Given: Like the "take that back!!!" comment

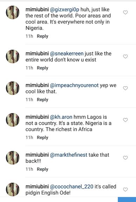Looking at the screenshot, I should click(x=125, y=158).
